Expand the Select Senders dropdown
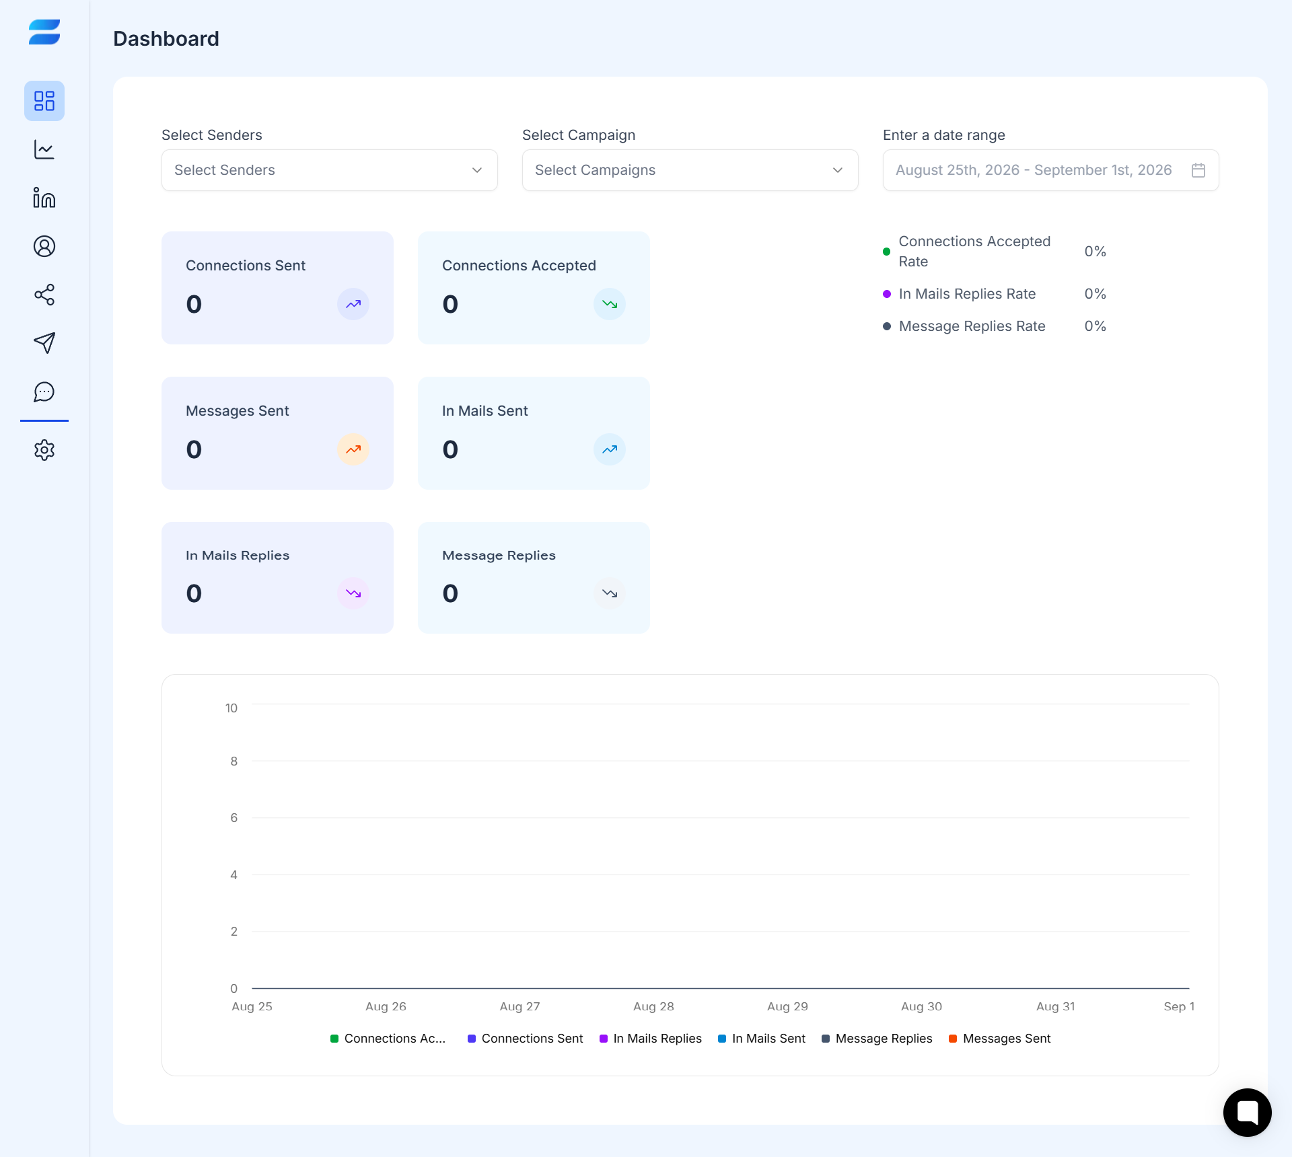The image size is (1292, 1157). pos(330,170)
